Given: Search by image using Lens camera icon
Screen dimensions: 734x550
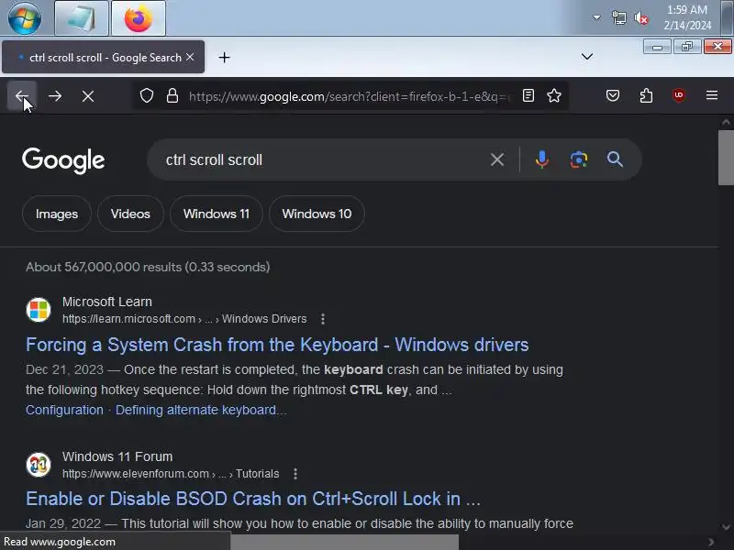Looking at the screenshot, I should (x=579, y=159).
